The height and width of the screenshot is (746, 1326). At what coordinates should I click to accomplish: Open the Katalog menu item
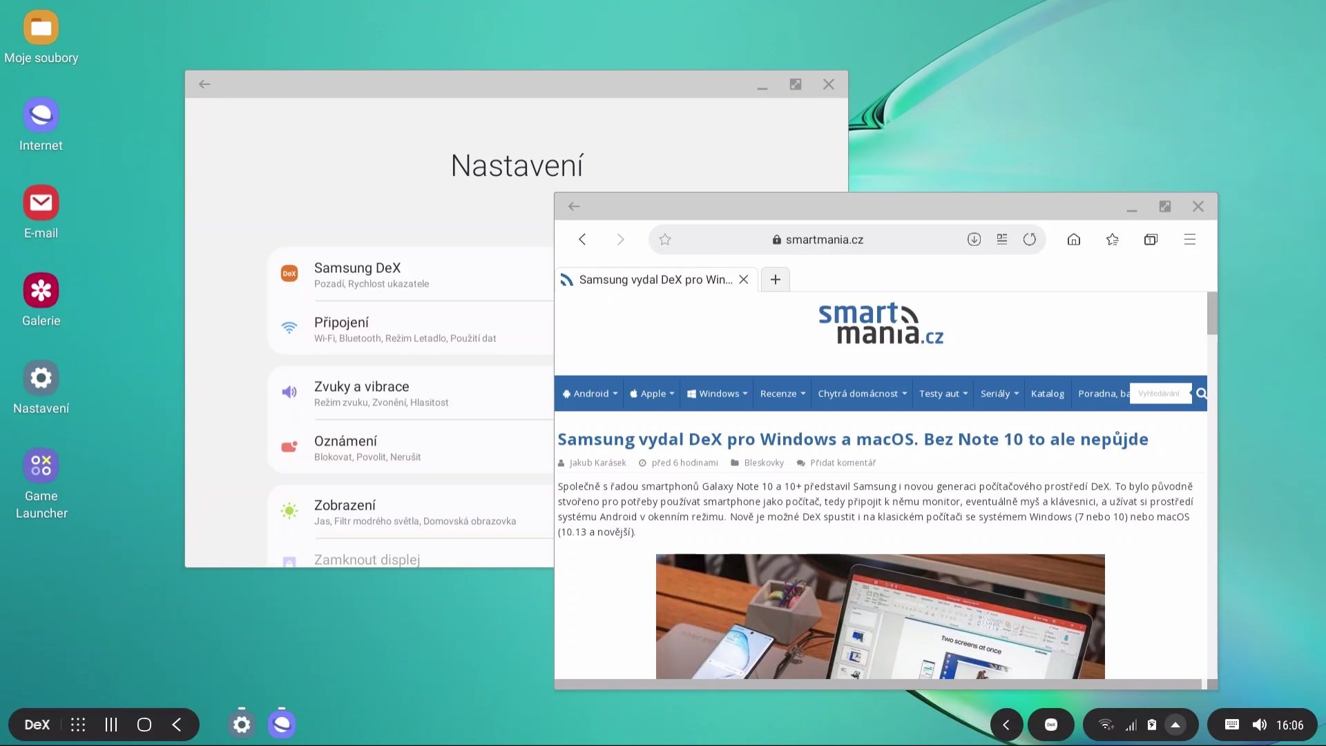(x=1048, y=394)
